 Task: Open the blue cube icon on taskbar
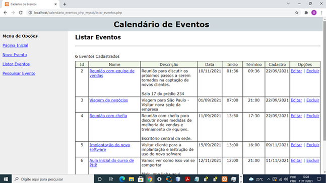(x=178, y=179)
